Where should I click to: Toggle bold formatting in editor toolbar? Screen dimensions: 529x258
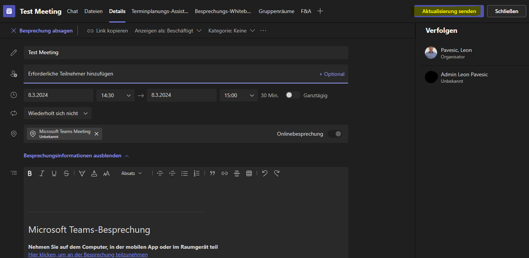pos(30,173)
